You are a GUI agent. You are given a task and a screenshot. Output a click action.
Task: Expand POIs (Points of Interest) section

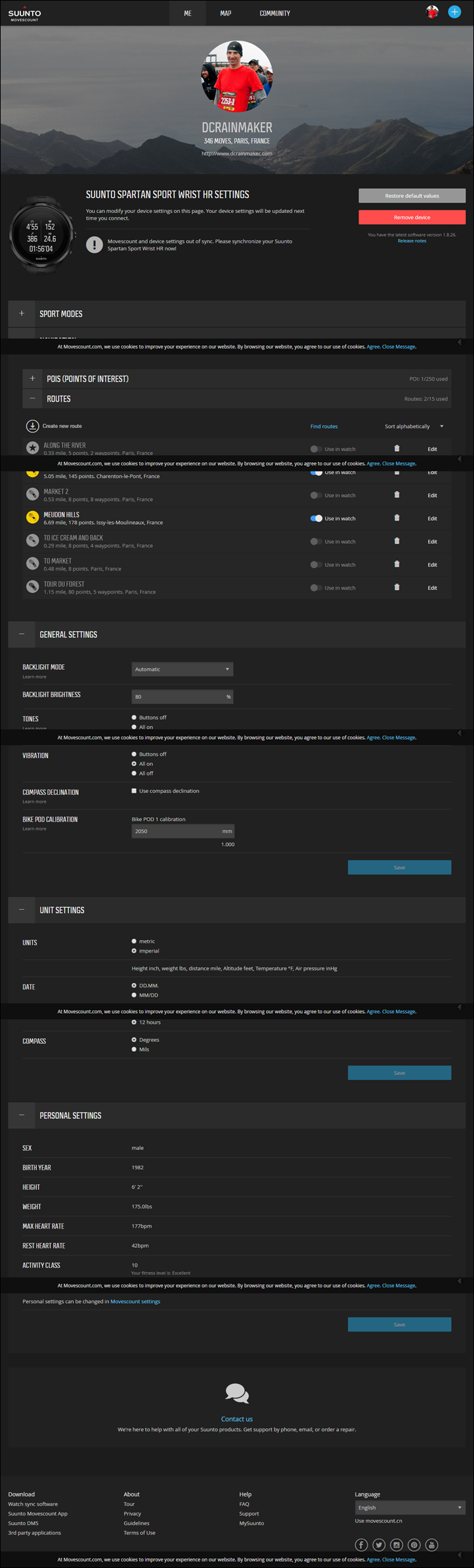[x=32, y=379]
